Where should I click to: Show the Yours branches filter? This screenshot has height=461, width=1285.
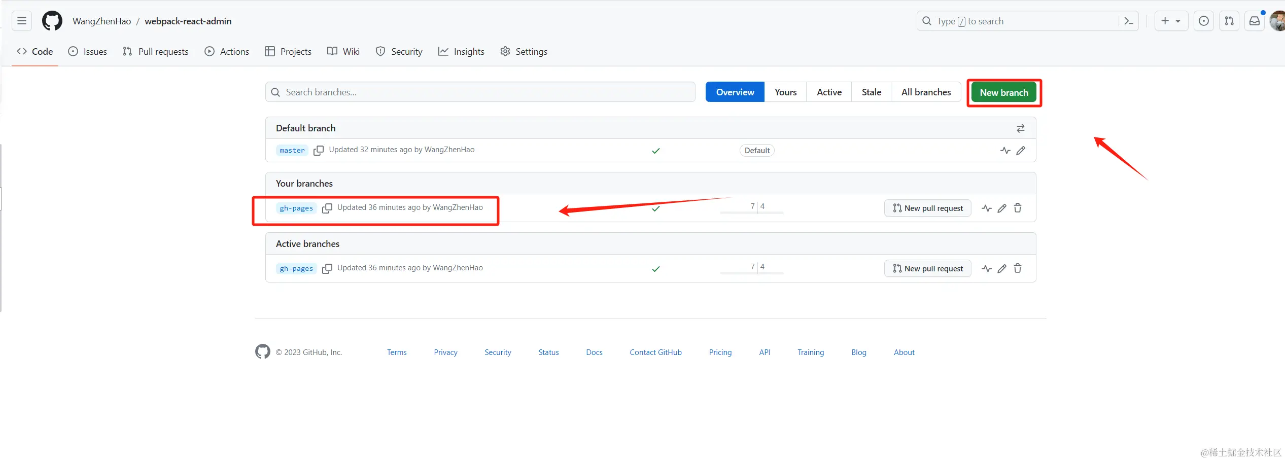(x=786, y=92)
